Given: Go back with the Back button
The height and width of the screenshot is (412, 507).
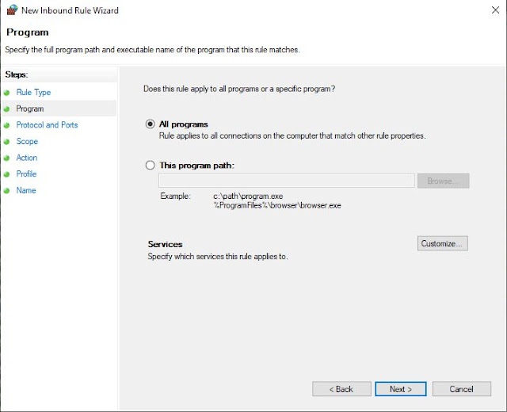Looking at the screenshot, I should tap(341, 389).
